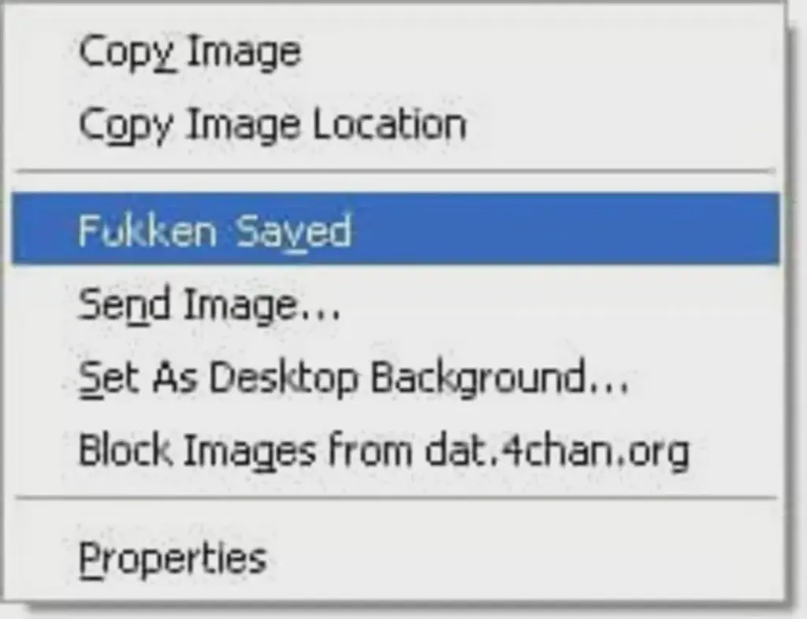The height and width of the screenshot is (619, 807).
Task: Open the Send Image... option
Action: coord(396,305)
